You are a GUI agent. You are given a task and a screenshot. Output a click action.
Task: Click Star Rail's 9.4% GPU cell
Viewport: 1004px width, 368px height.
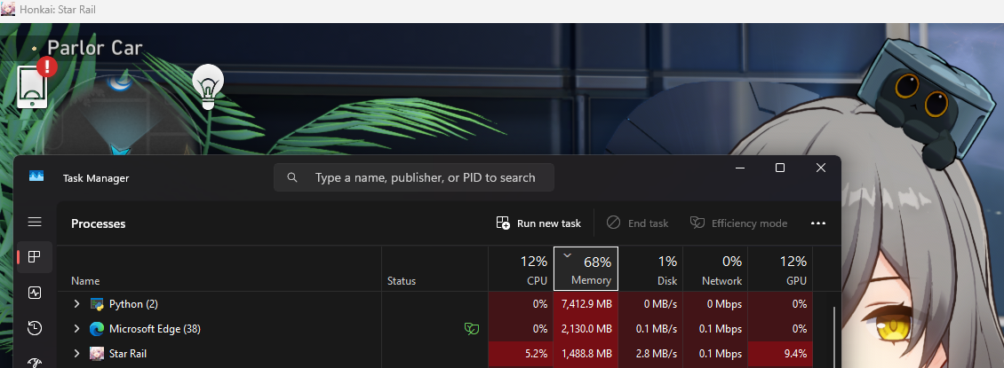click(x=780, y=353)
